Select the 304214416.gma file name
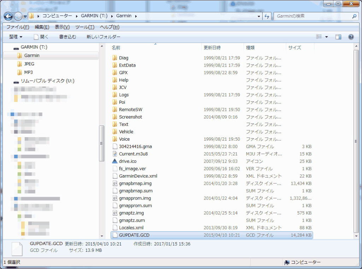 point(135,146)
